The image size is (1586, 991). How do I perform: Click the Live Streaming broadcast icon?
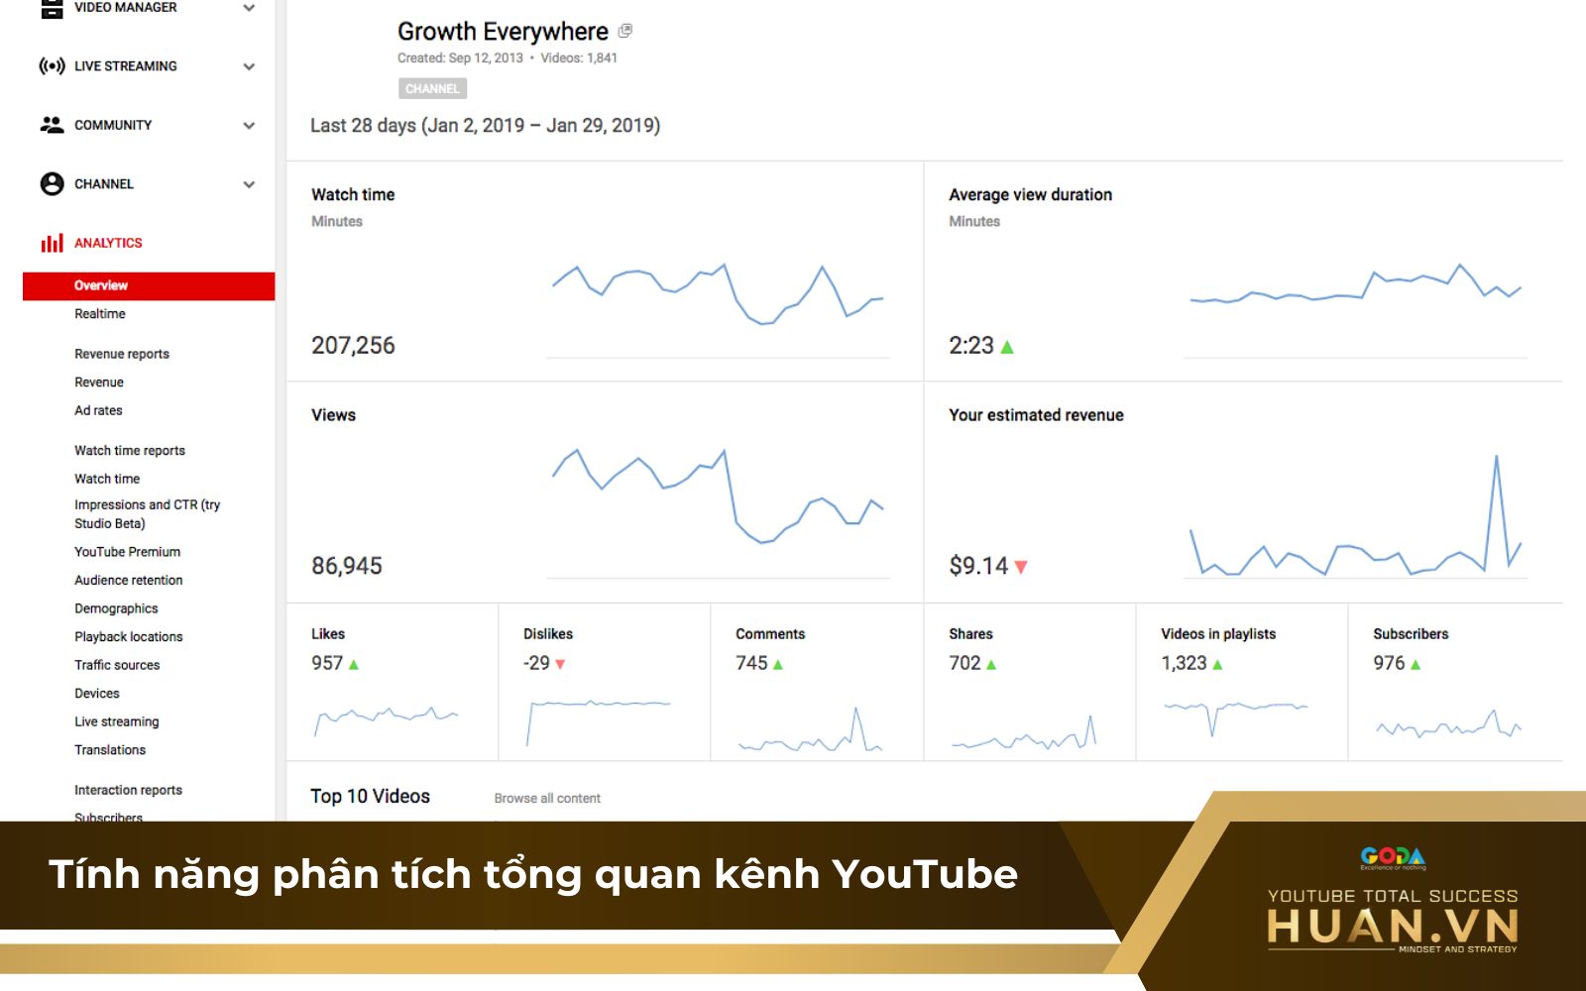point(52,66)
